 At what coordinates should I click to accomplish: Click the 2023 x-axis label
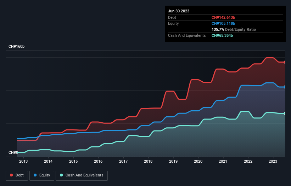pos(273,161)
